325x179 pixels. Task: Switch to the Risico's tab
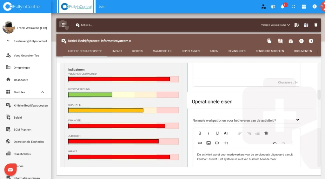(x=137, y=51)
